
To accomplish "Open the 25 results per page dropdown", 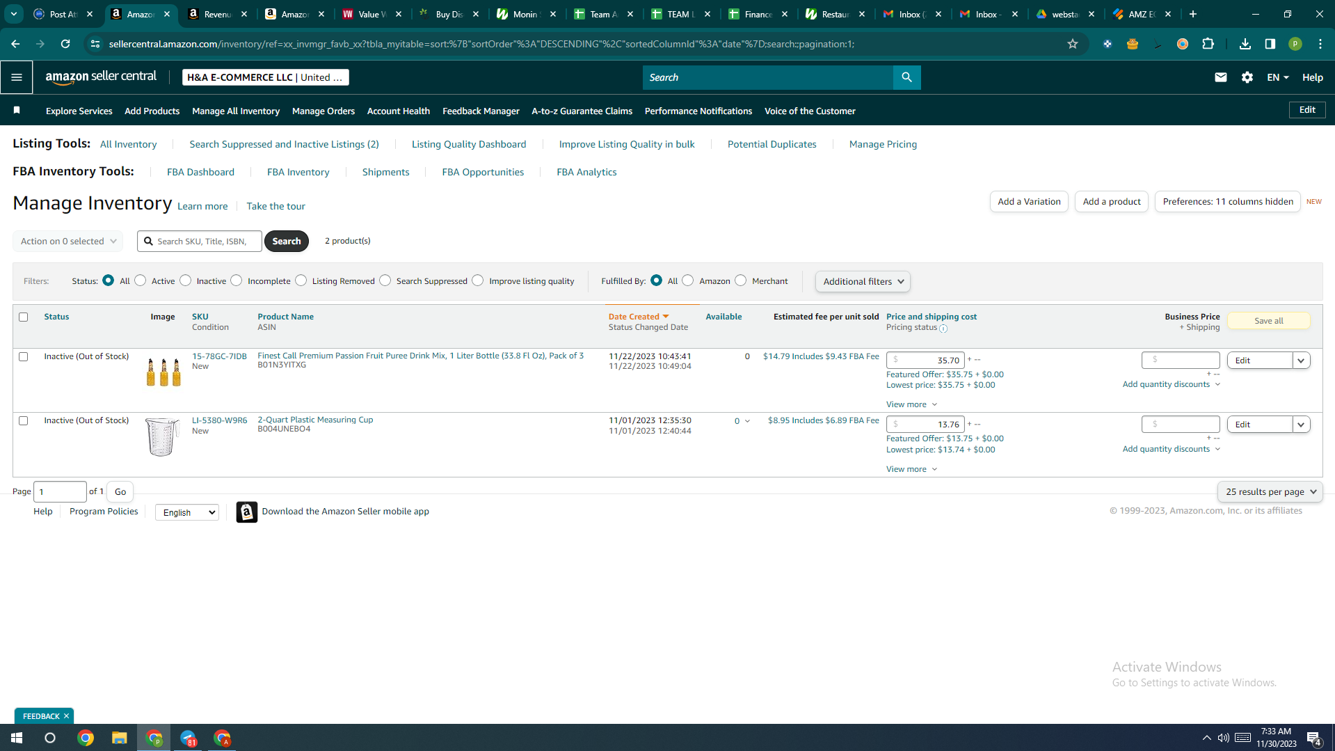I will [x=1270, y=491].
